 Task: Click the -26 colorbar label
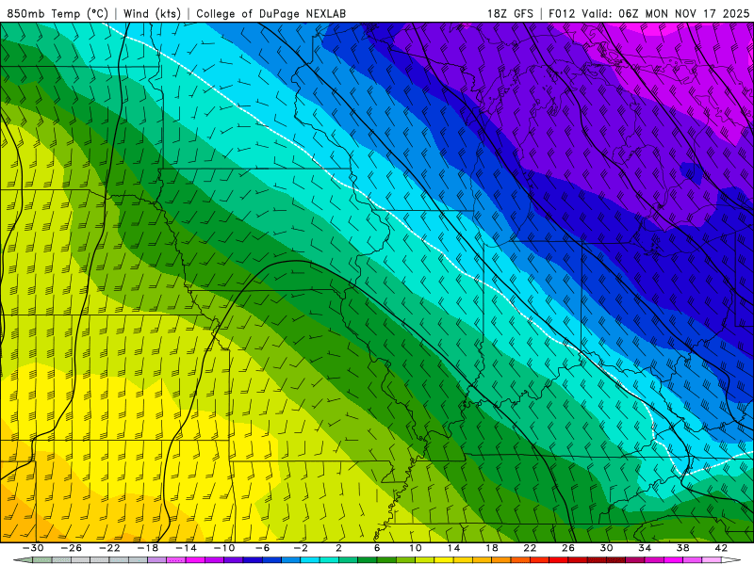[72, 548]
